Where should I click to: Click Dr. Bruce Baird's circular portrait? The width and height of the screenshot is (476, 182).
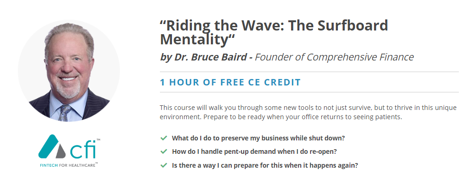coord(69,71)
